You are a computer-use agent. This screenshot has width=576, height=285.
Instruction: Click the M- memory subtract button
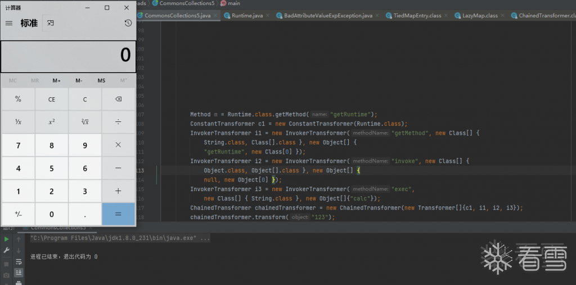[79, 80]
